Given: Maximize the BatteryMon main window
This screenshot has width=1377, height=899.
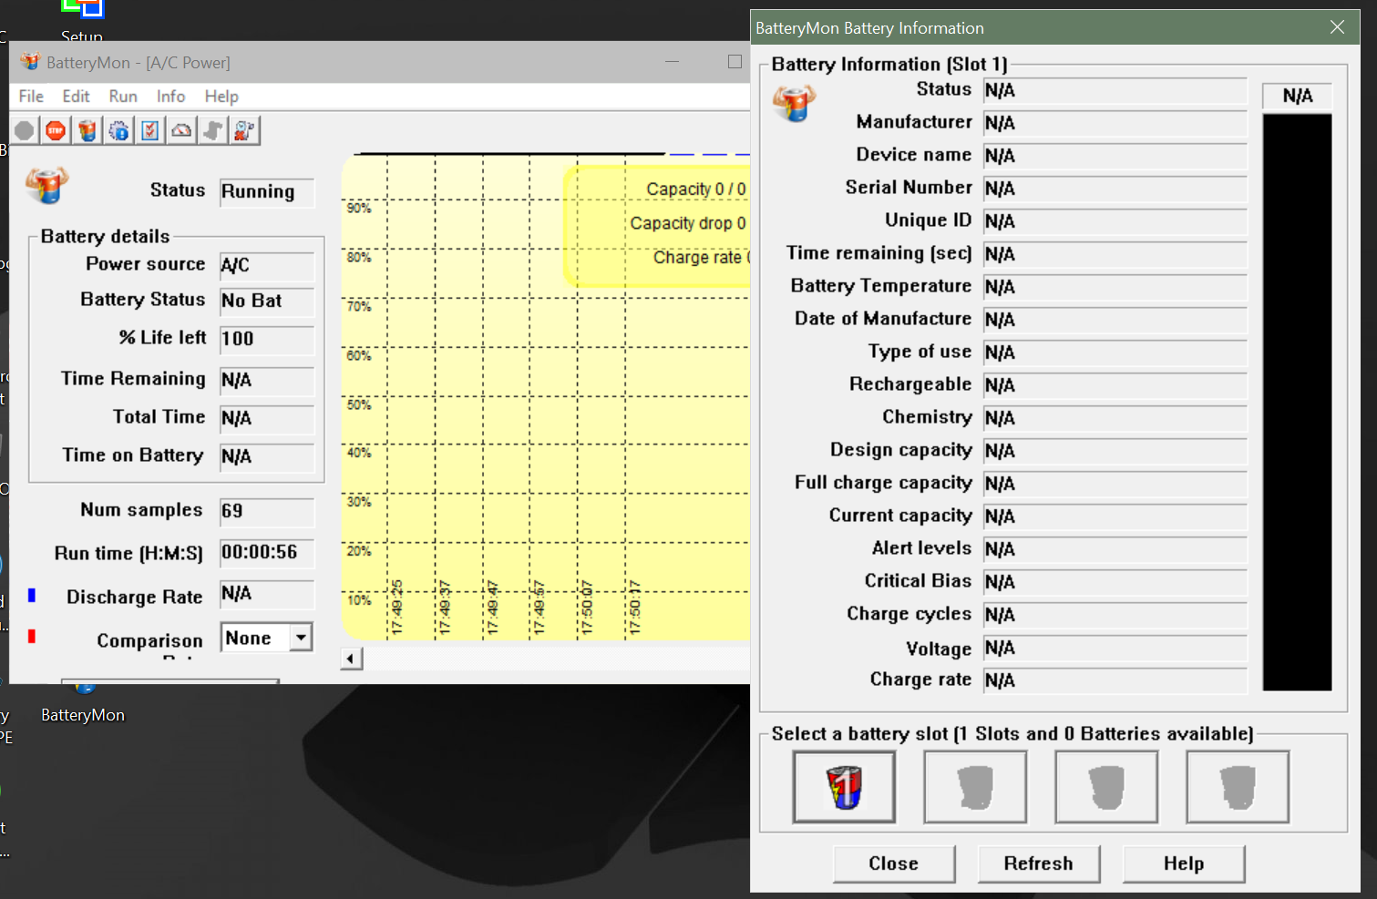Looking at the screenshot, I should pos(735,62).
